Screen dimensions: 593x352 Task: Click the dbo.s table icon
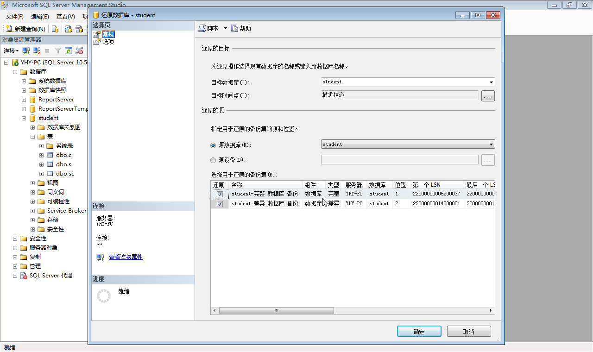(50, 164)
